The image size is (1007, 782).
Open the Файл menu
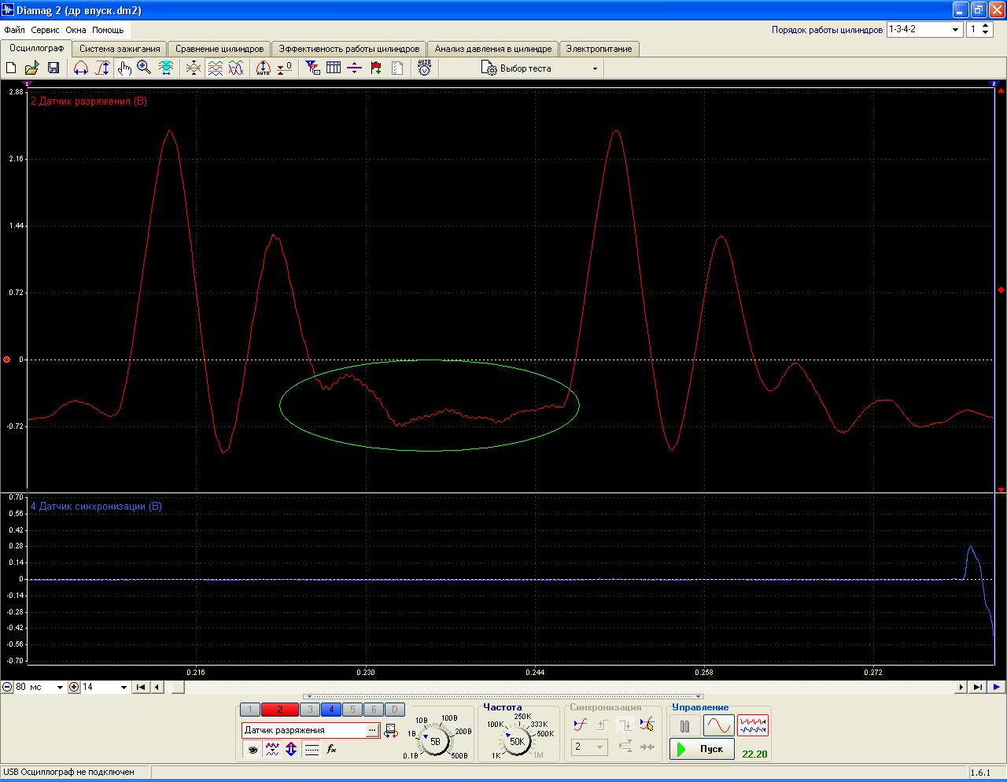click(x=14, y=30)
